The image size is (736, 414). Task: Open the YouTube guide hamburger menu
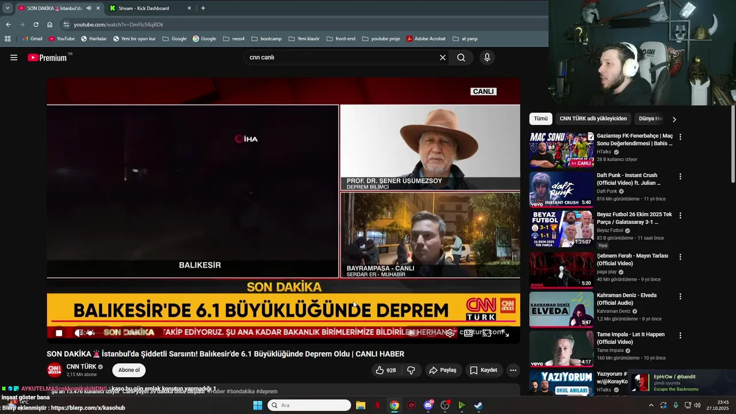(x=14, y=57)
